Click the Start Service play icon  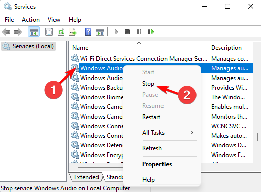tap(116, 32)
